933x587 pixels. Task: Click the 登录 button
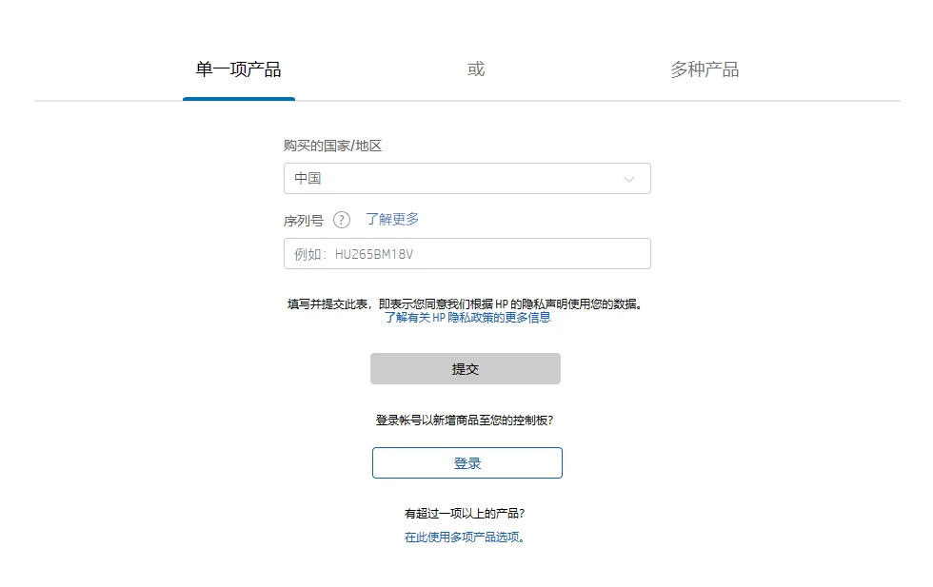[x=466, y=463]
